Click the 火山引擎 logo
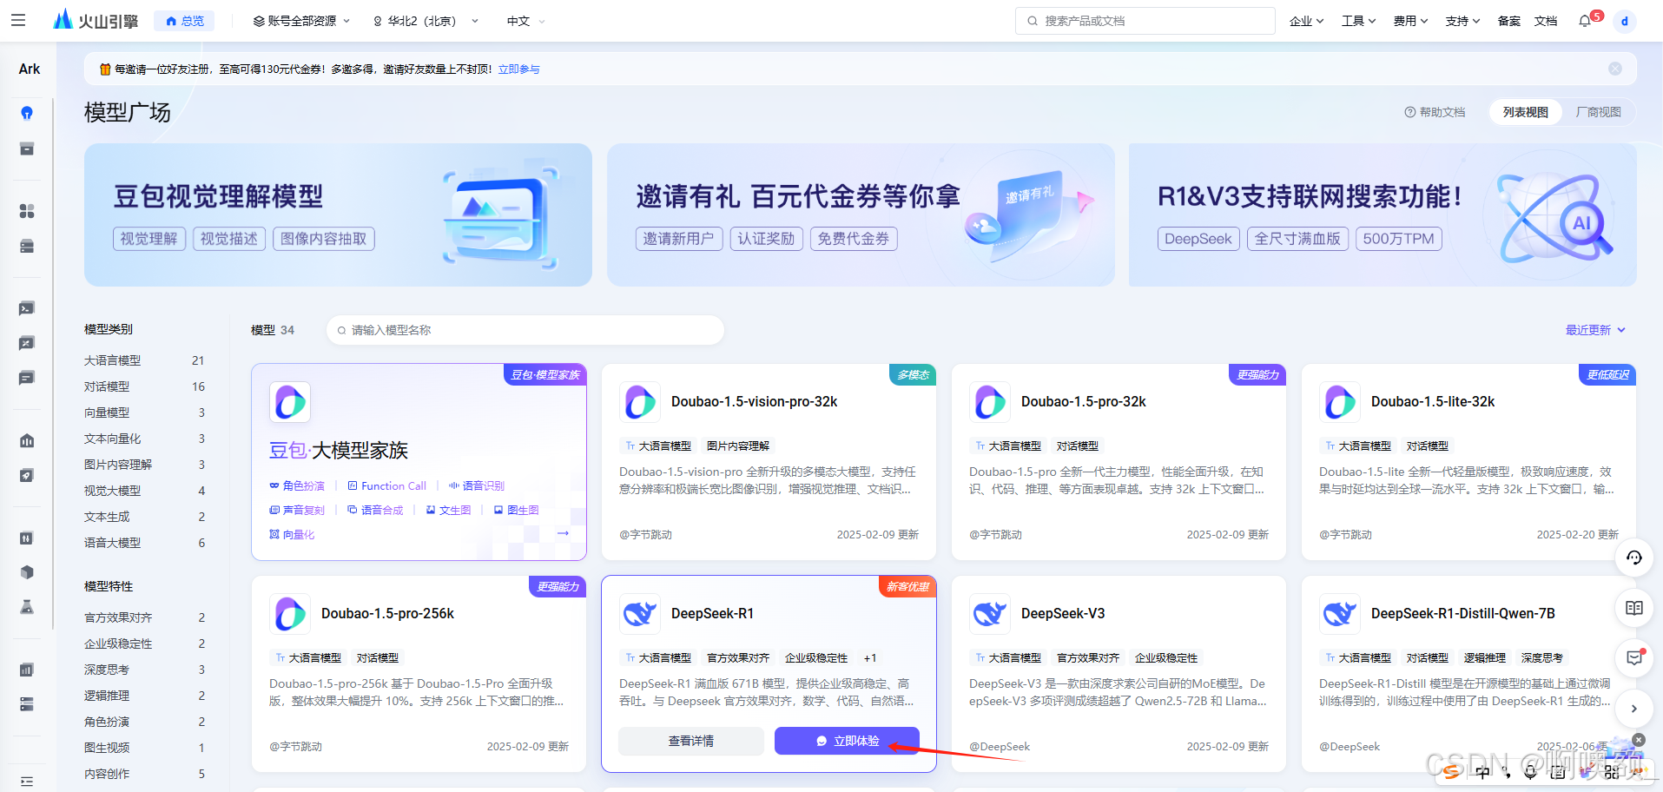Screen dimensions: 1663x792 96,20
